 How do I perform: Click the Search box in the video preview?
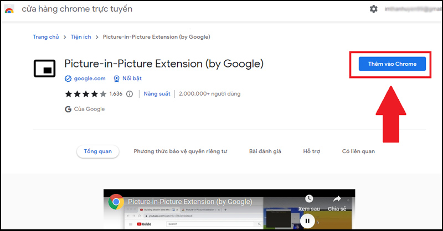pyautogui.click(x=210, y=224)
